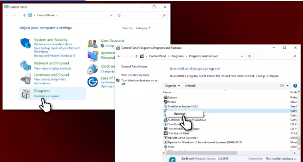Open Hardware and Sound printer icon
Viewport: 303px width, 162px height.
coord(26,79)
